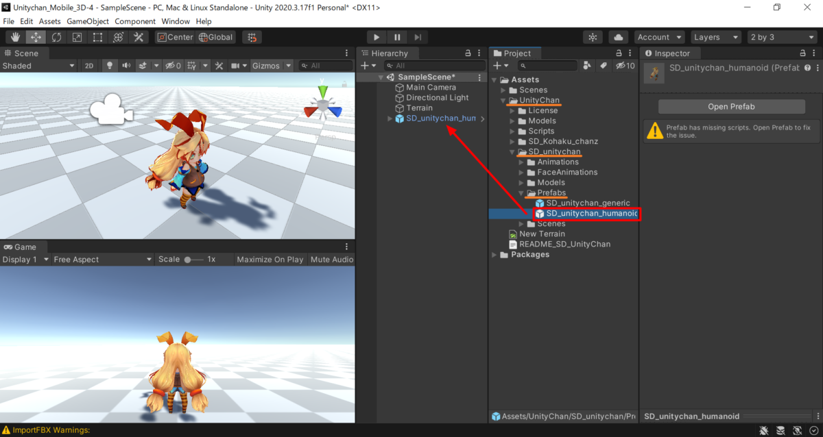
Task: Toggle 2D mode in Scene view
Action: point(88,66)
